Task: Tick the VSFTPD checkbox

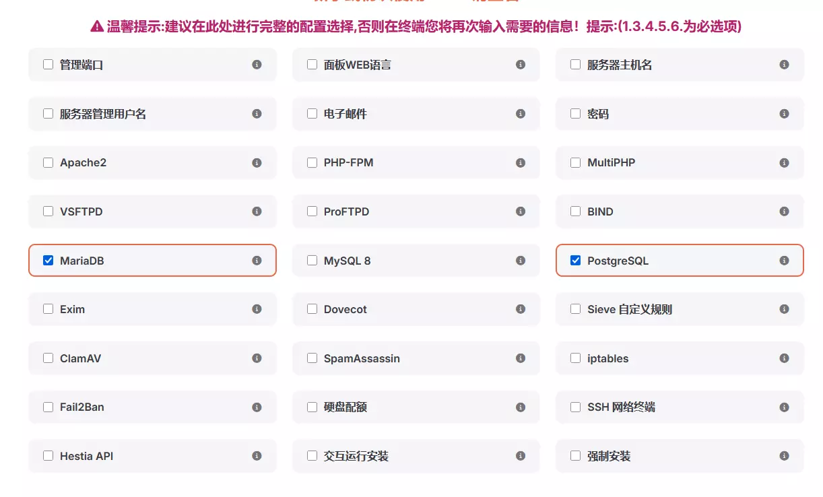Action: click(x=48, y=211)
